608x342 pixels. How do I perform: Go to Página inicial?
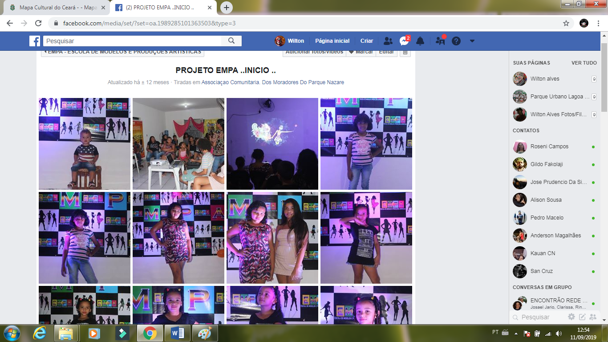click(x=332, y=41)
